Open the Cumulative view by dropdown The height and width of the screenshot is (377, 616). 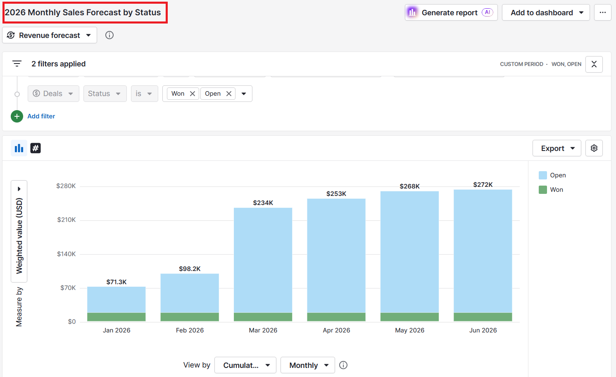(245, 365)
